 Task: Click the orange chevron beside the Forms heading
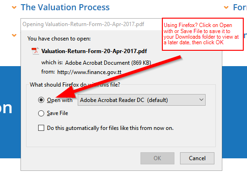click(226, 7)
